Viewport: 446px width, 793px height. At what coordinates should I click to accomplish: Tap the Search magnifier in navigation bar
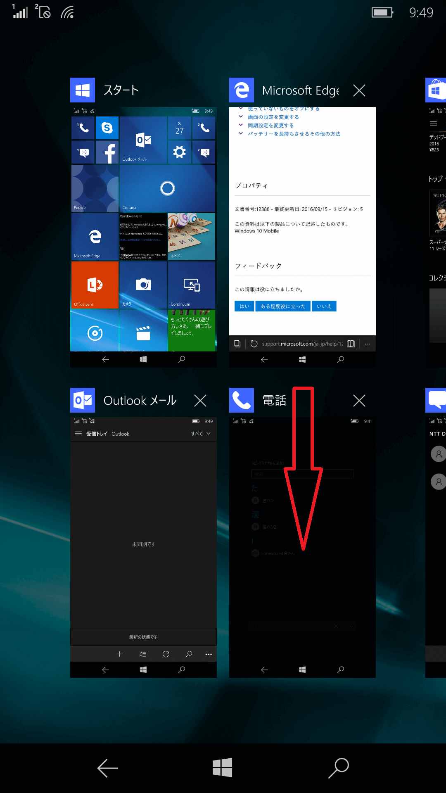[x=339, y=768]
